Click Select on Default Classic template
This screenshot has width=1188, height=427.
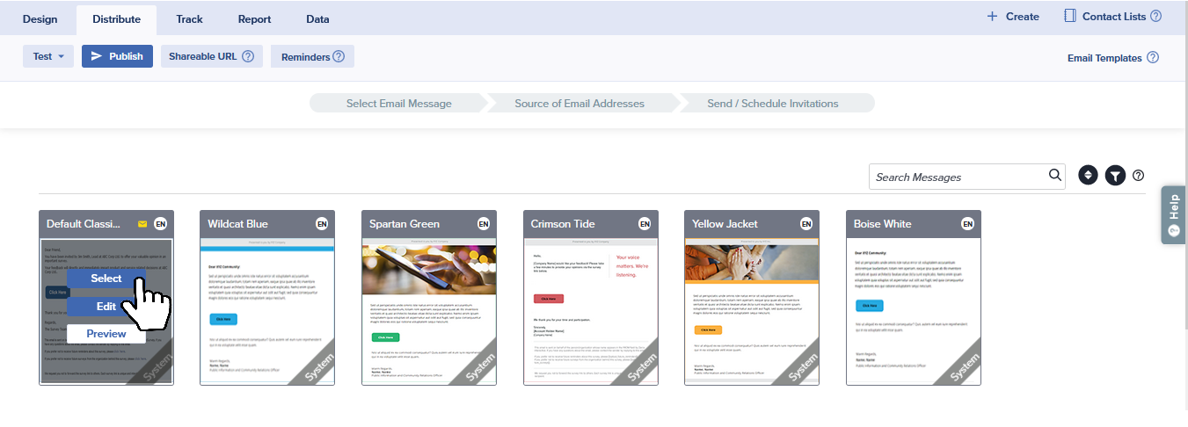tap(106, 279)
